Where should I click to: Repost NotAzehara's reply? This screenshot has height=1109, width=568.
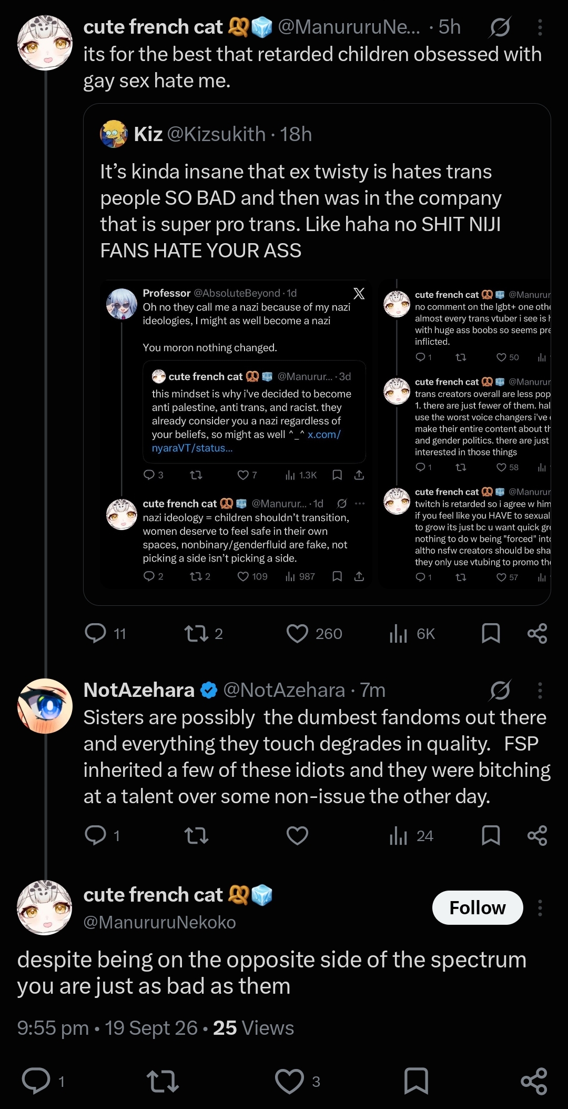tap(196, 835)
